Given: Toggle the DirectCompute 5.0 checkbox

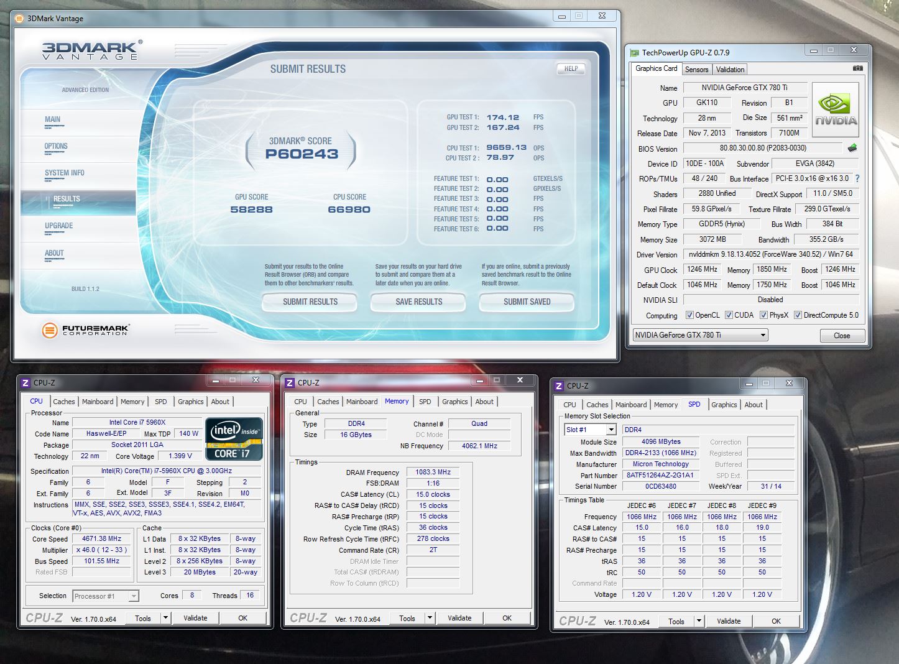Looking at the screenshot, I should pyautogui.click(x=798, y=315).
